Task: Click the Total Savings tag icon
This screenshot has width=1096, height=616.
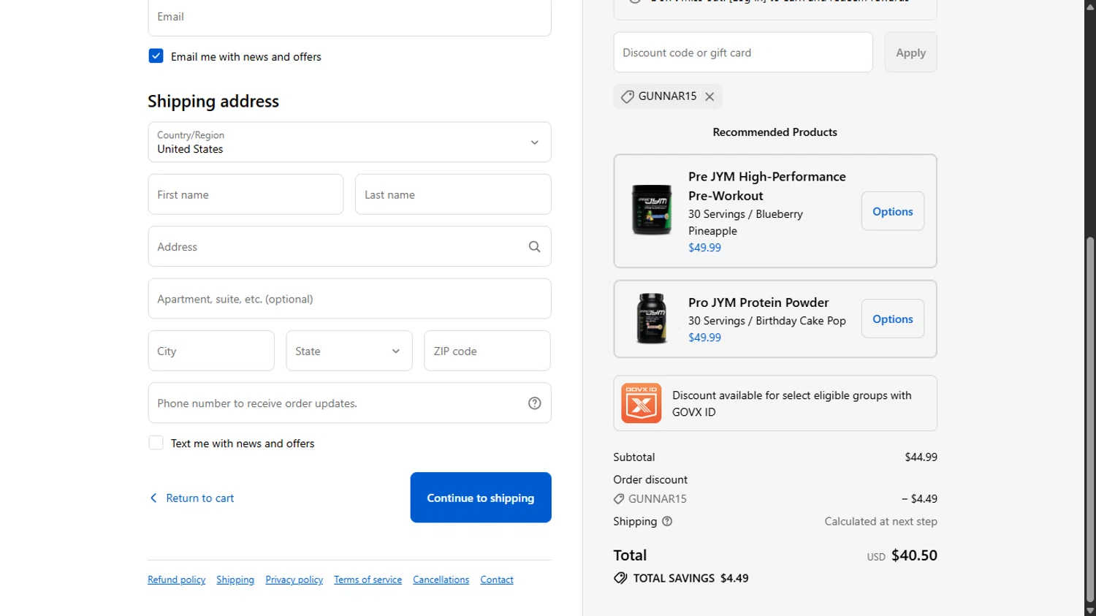Action: [x=620, y=578]
